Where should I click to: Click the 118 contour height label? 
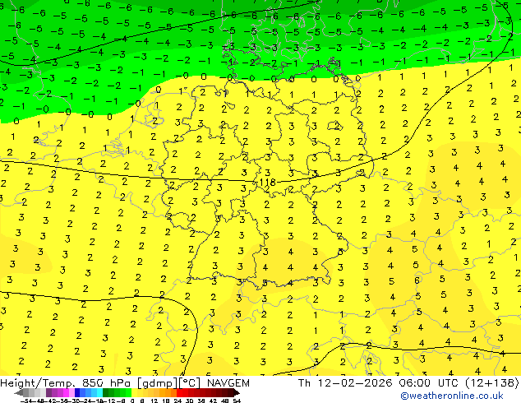click(267, 183)
